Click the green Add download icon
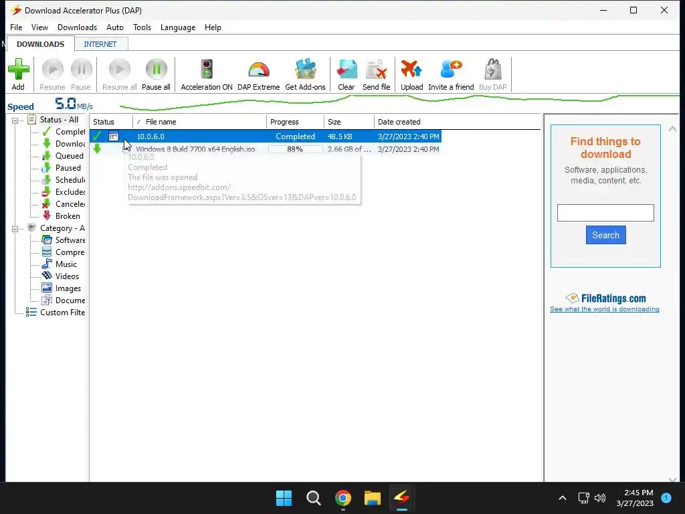 tap(18, 70)
